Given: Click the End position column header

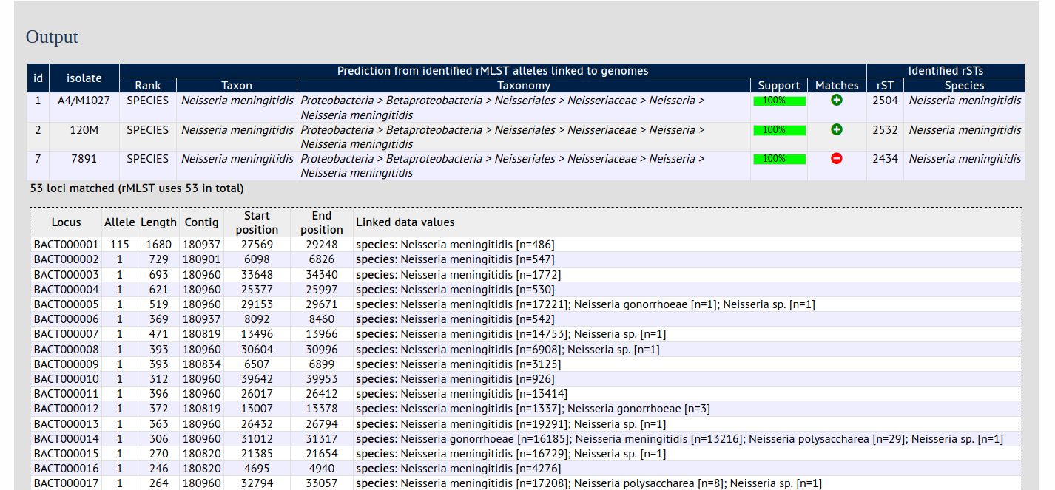Looking at the screenshot, I should click(322, 222).
